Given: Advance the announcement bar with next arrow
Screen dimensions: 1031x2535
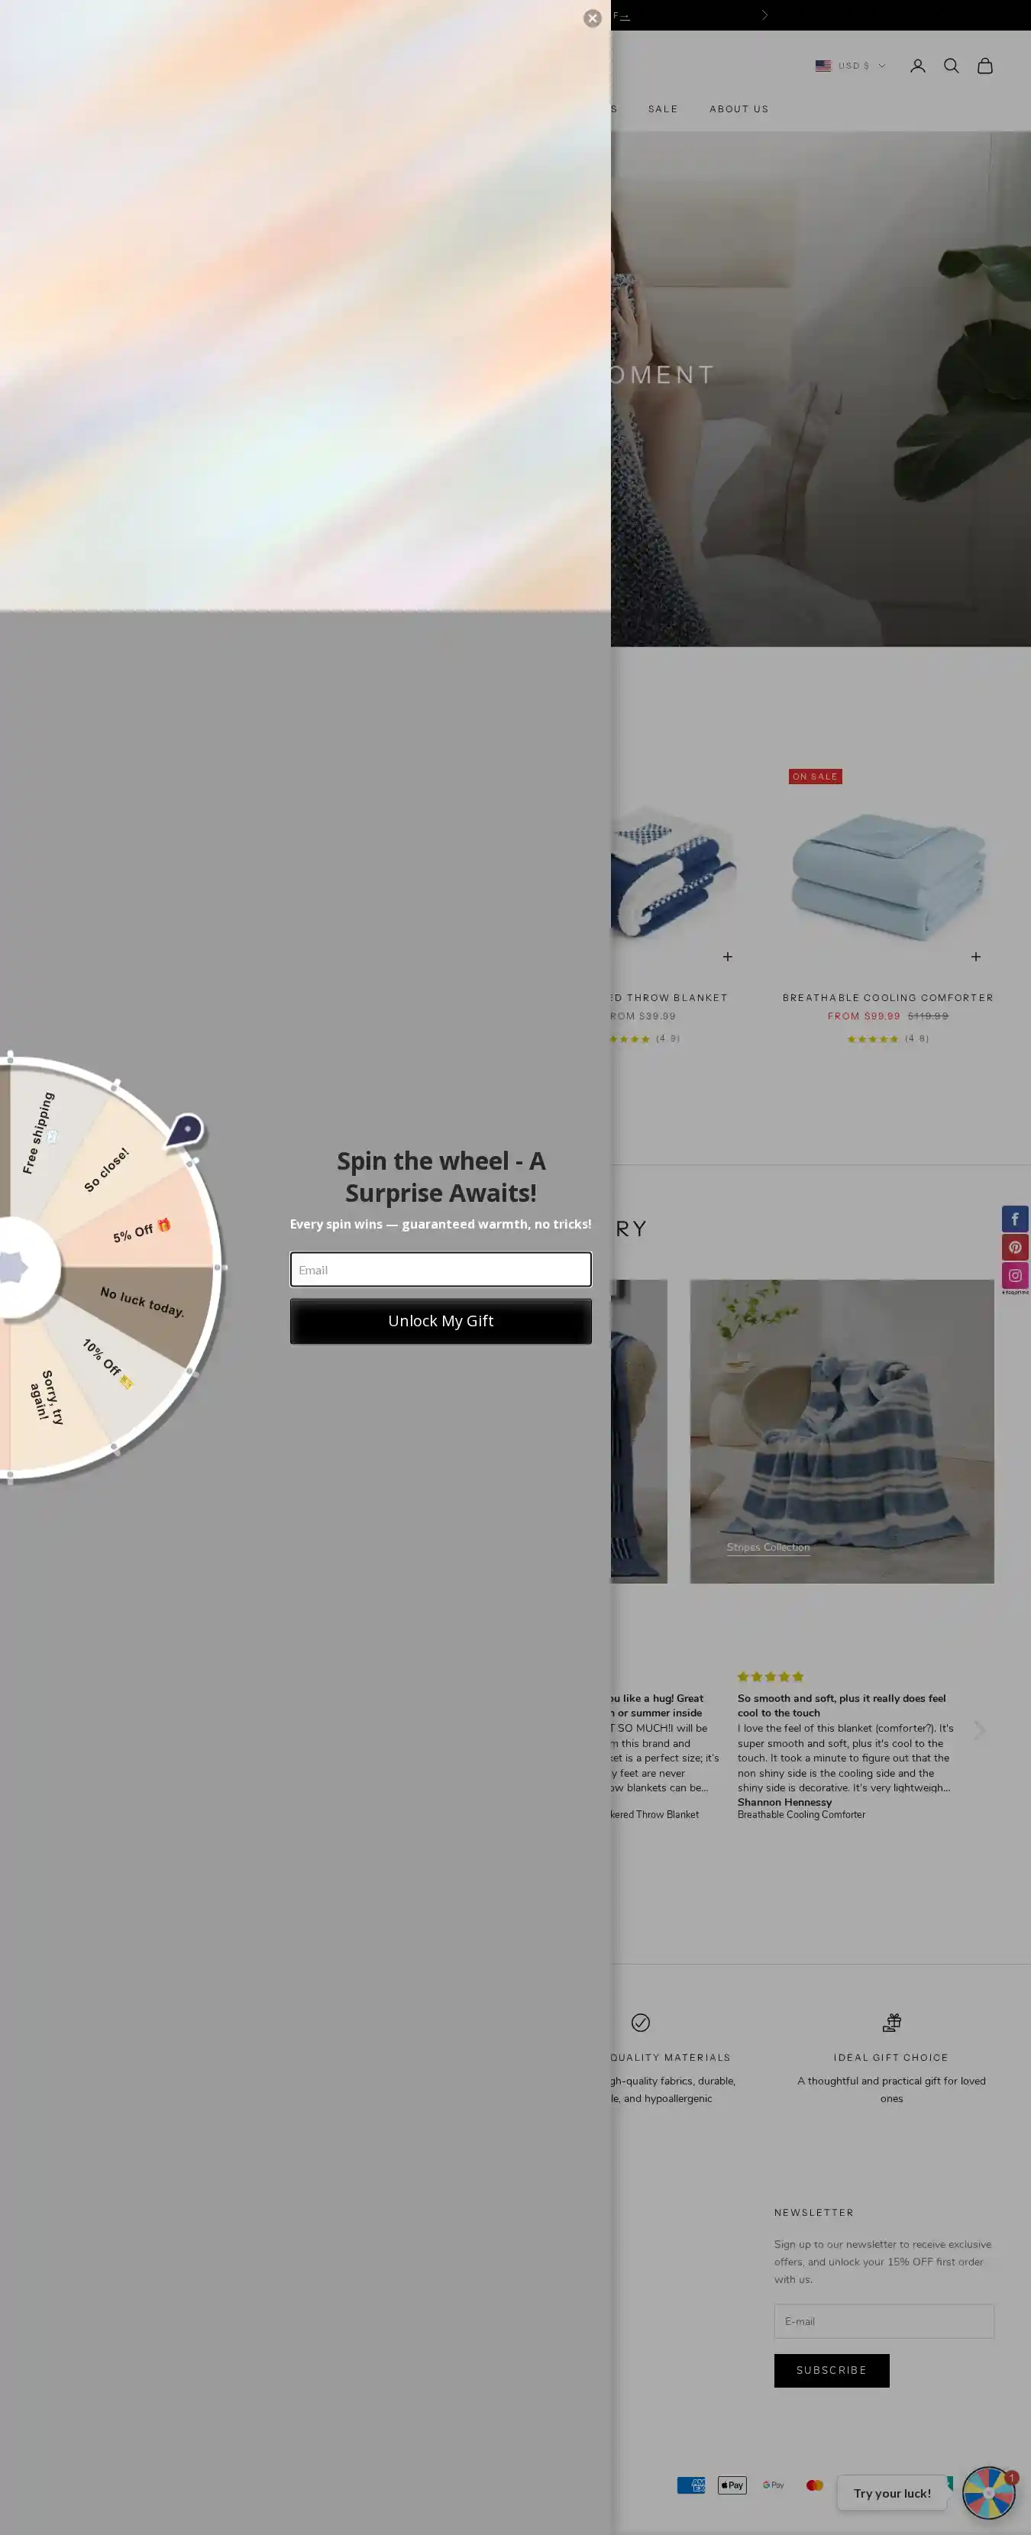Looking at the screenshot, I should pos(764,15).
